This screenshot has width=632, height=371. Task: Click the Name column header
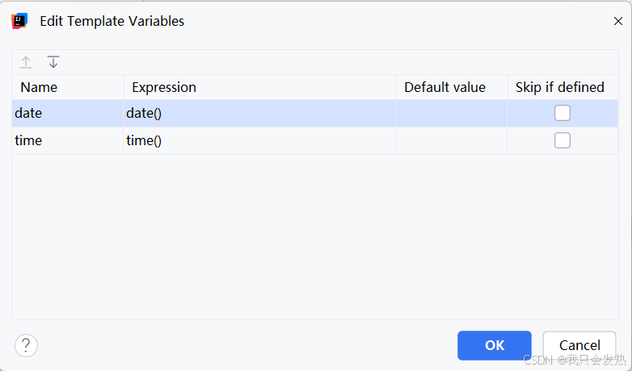click(x=39, y=87)
